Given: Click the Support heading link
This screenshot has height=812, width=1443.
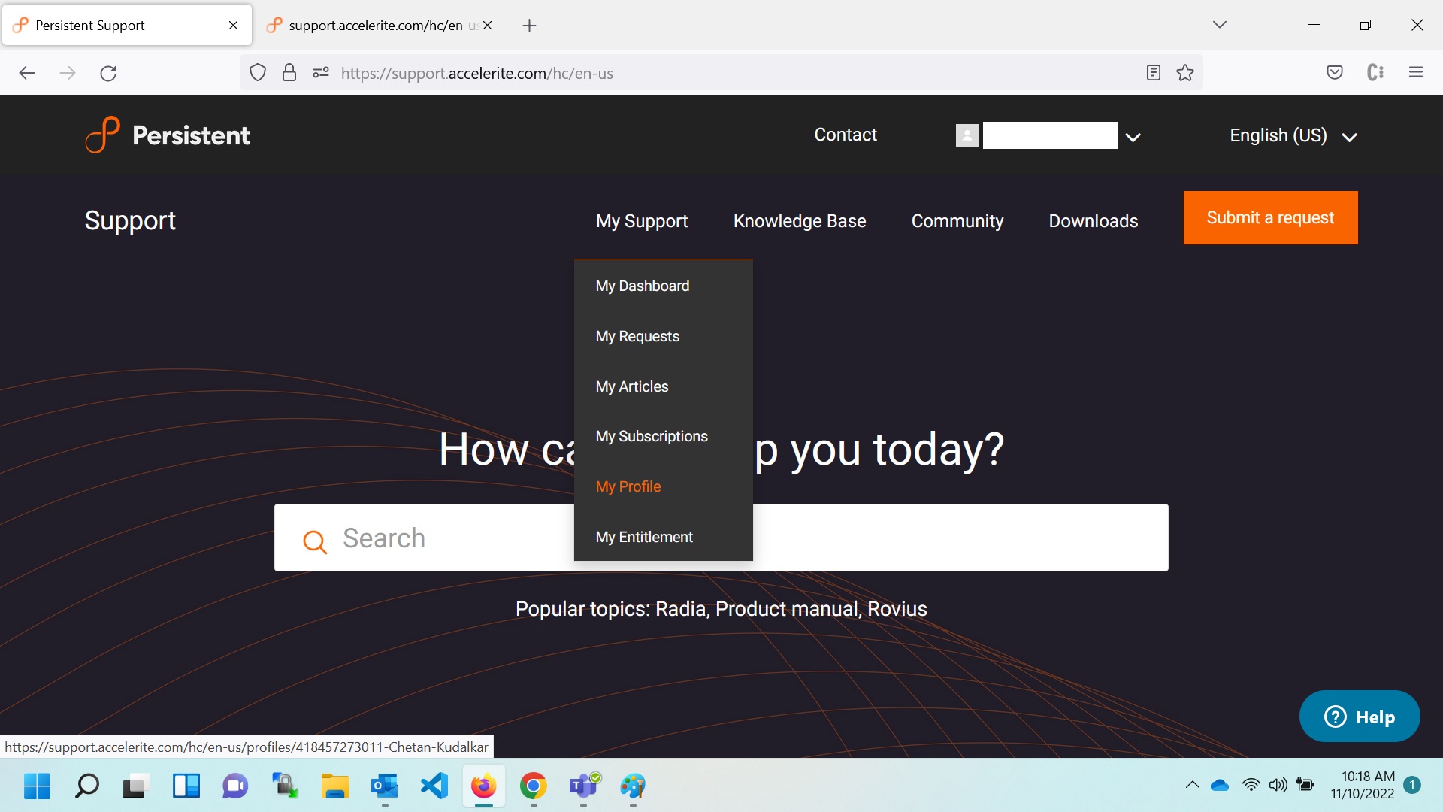Looking at the screenshot, I should (130, 220).
